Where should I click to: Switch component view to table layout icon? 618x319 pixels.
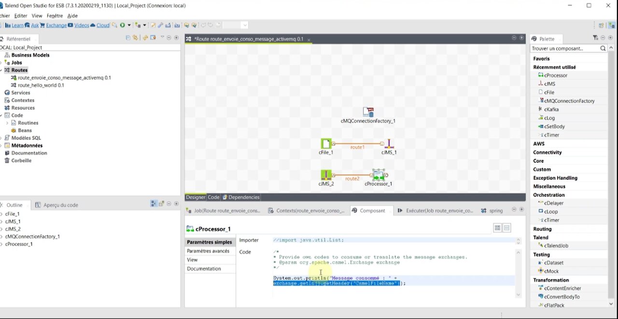[497, 228]
